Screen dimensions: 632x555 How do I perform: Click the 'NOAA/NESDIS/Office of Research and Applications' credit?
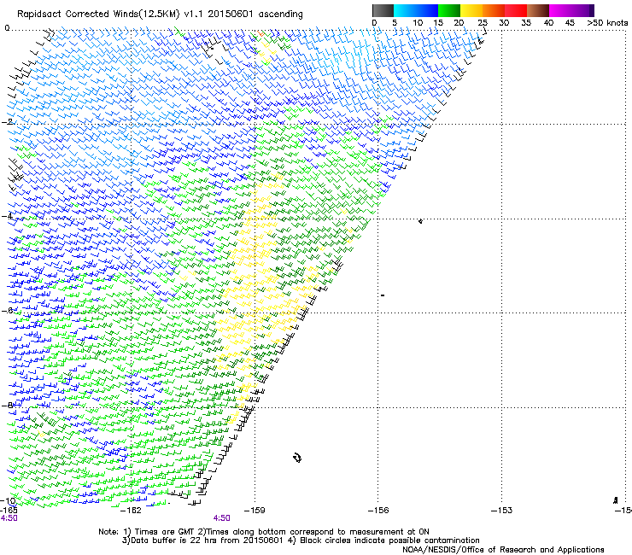click(x=503, y=550)
